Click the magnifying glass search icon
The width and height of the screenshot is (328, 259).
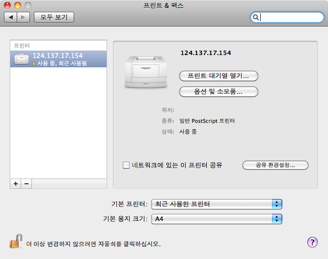click(x=255, y=17)
